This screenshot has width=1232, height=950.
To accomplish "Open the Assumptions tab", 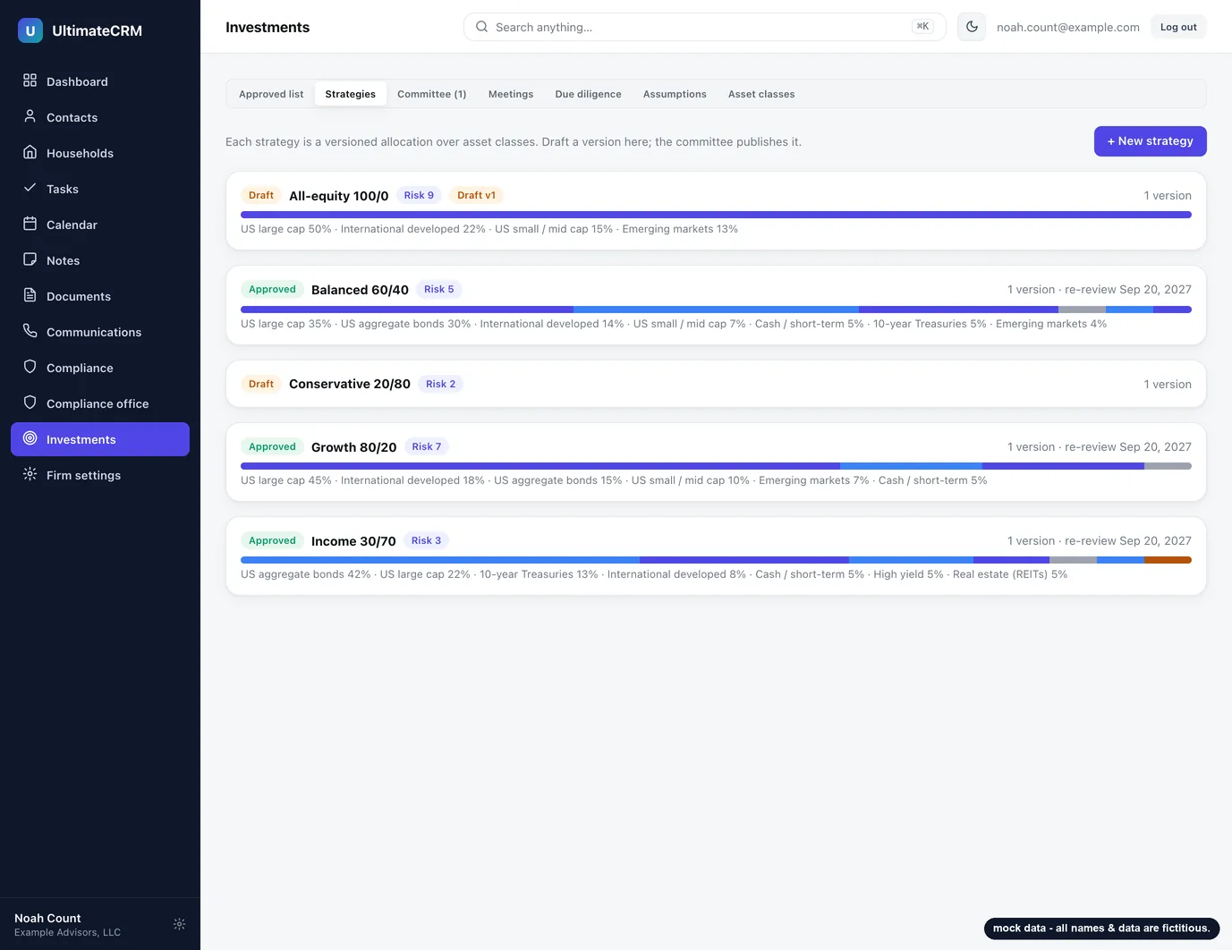I will coord(675,94).
